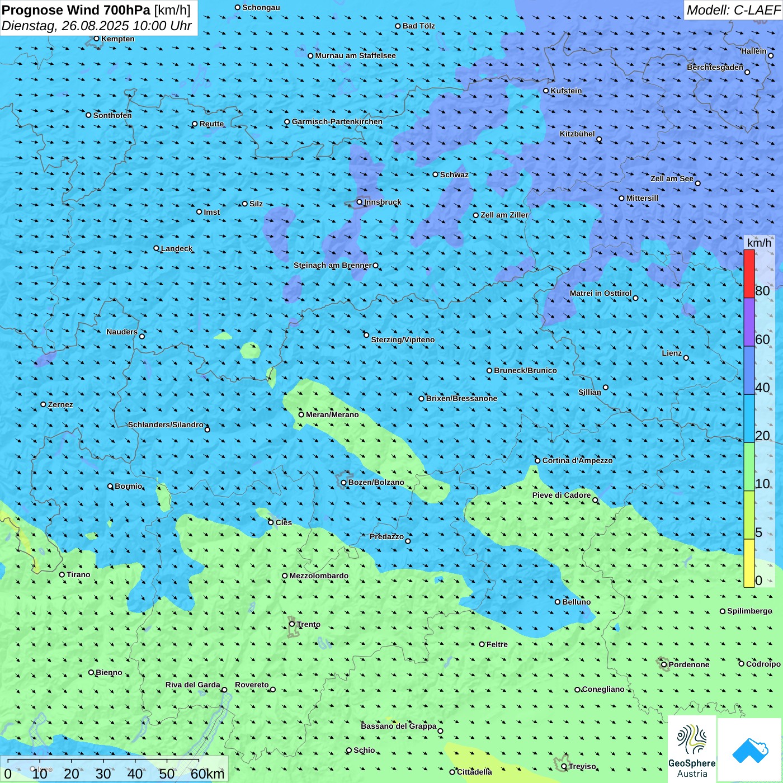This screenshot has height=783, width=783.
Task: Click the Zell am Ziller label
Action: 504,215
